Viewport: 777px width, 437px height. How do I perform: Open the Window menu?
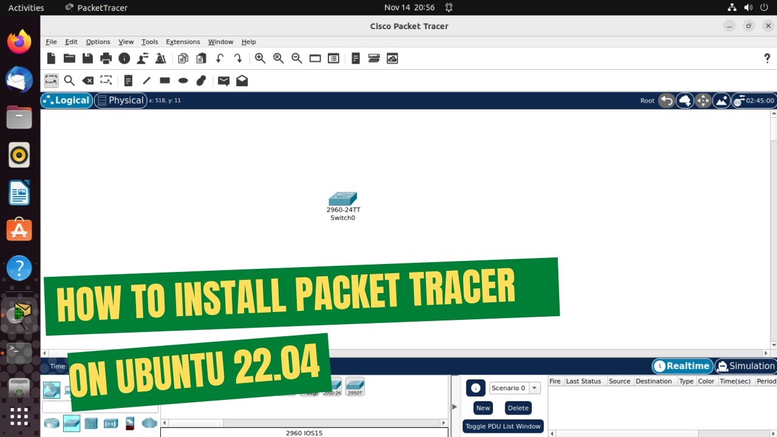220,42
